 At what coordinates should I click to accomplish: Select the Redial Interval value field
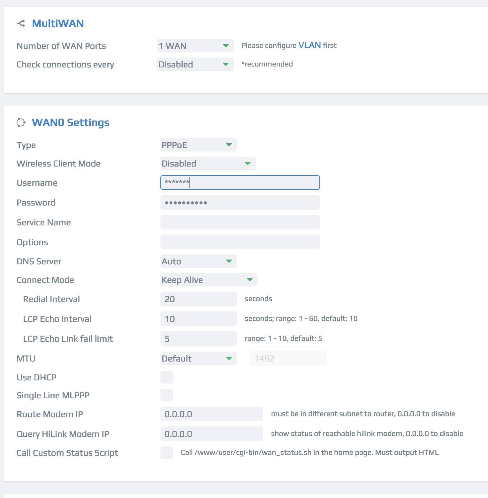click(198, 299)
